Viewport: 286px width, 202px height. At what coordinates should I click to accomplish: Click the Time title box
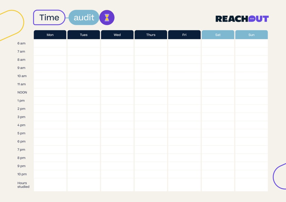(x=49, y=18)
